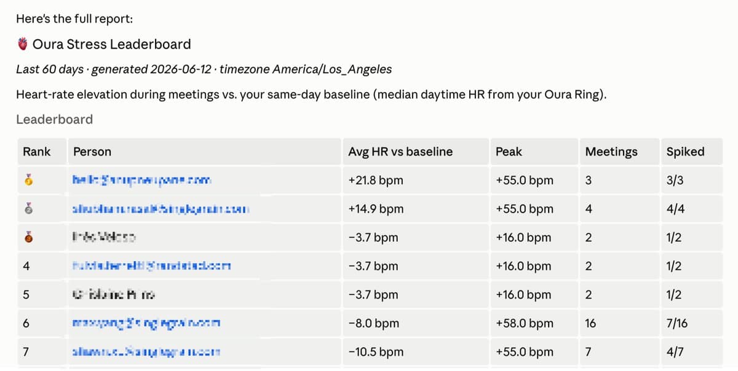This screenshot has height=371, width=738.
Task: Open the email link in the rank 4 row
Action: 152,266
